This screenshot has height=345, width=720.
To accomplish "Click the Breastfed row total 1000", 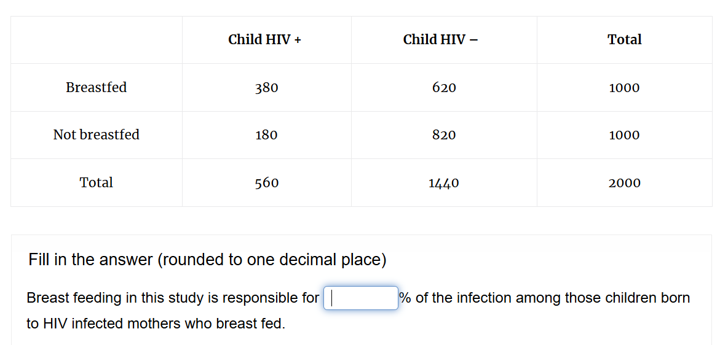I will click(624, 88).
